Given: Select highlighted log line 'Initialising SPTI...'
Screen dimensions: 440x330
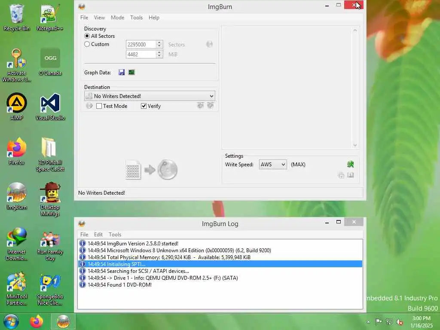Looking at the screenshot, I should (x=220, y=264).
